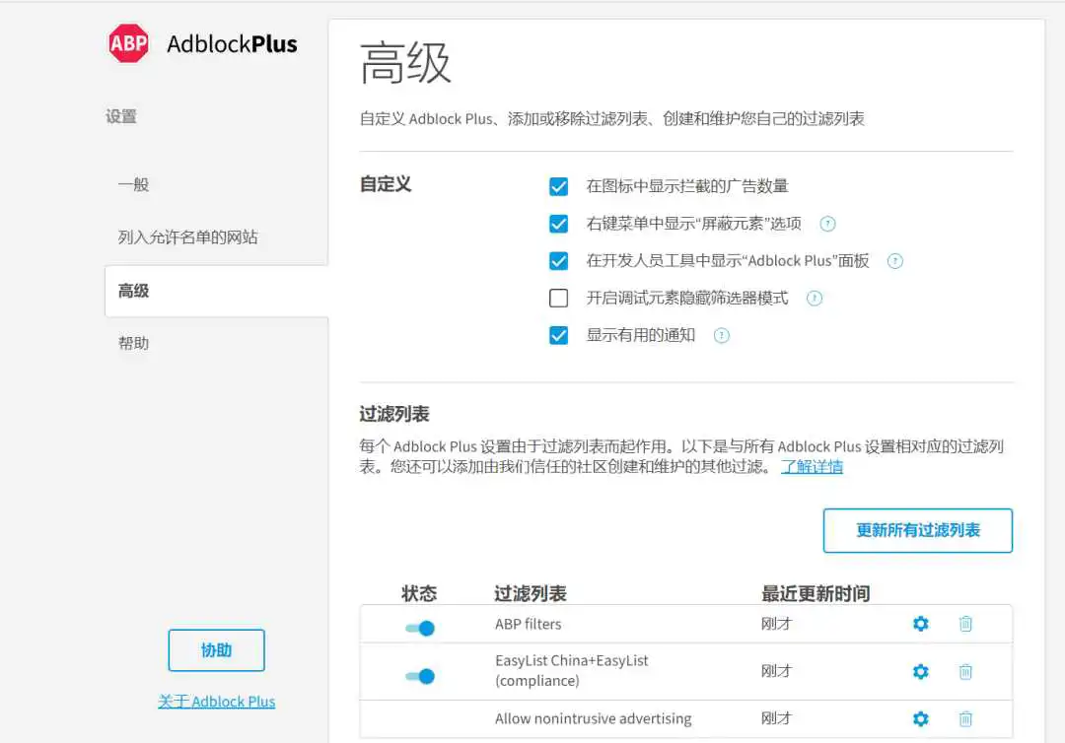Disable the EasyList China+EasyList toggle
The width and height of the screenshot is (1065, 743).
420,676
